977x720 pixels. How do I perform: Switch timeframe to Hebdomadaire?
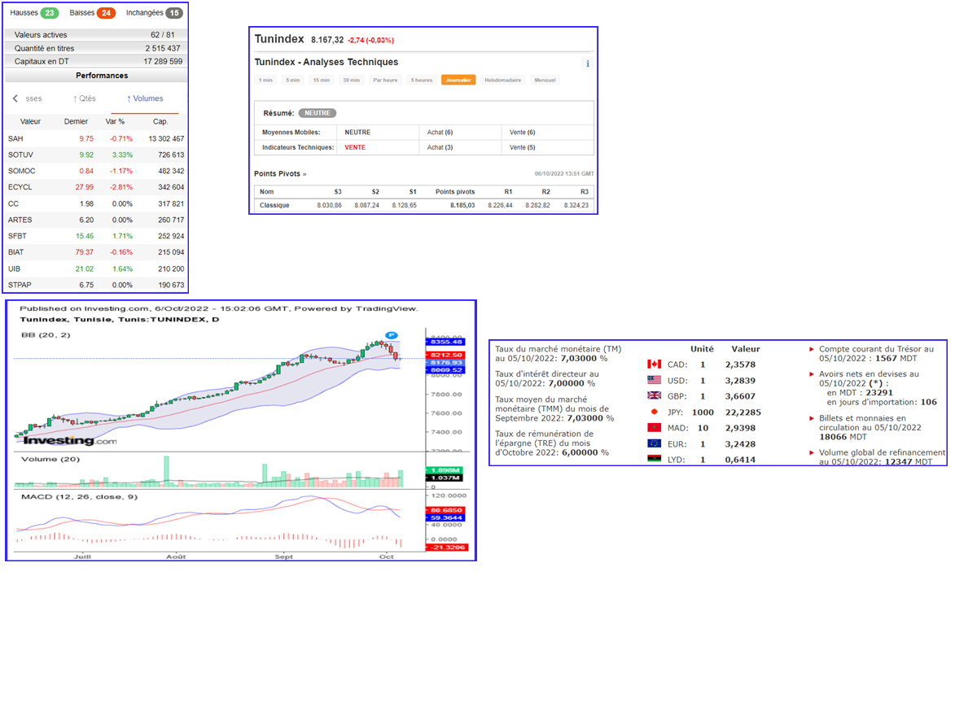[502, 80]
